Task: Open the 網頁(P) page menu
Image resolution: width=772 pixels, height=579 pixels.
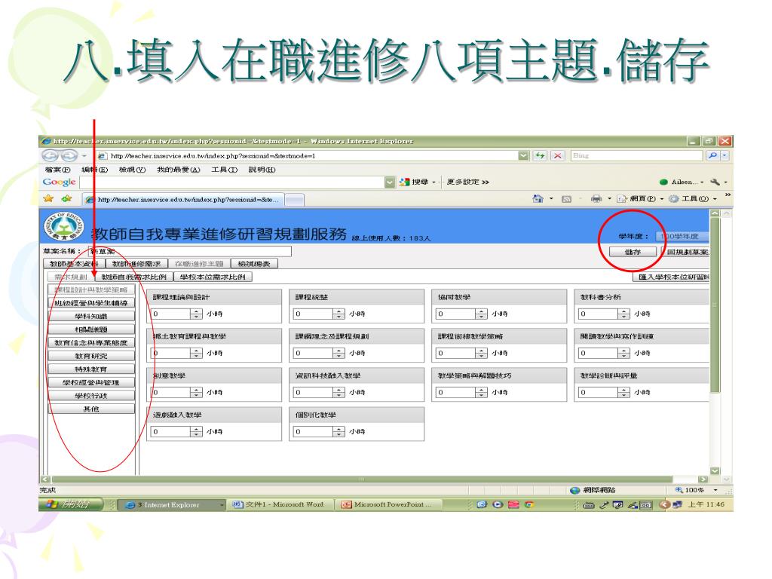Action: pos(641,199)
